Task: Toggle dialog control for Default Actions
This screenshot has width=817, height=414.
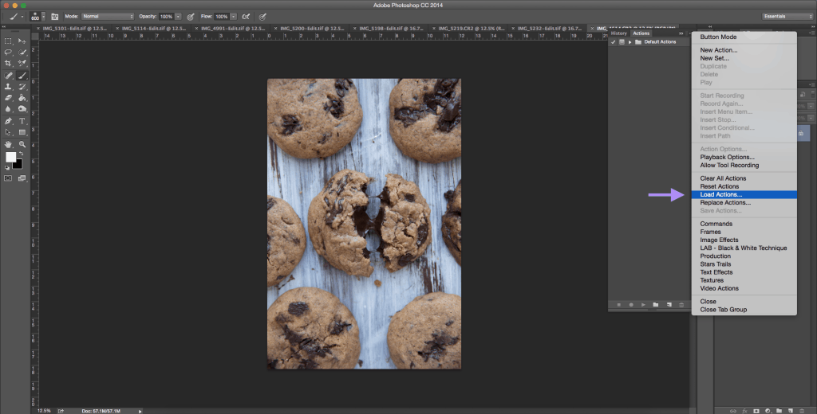Action: pos(621,41)
